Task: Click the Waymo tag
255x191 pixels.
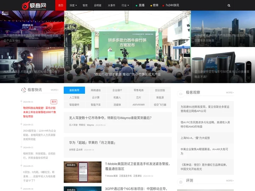Action: click(90, 125)
